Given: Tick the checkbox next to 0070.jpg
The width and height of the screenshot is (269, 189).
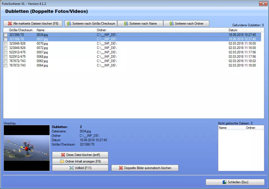Looking at the screenshot, I should pyautogui.click(x=6, y=44).
